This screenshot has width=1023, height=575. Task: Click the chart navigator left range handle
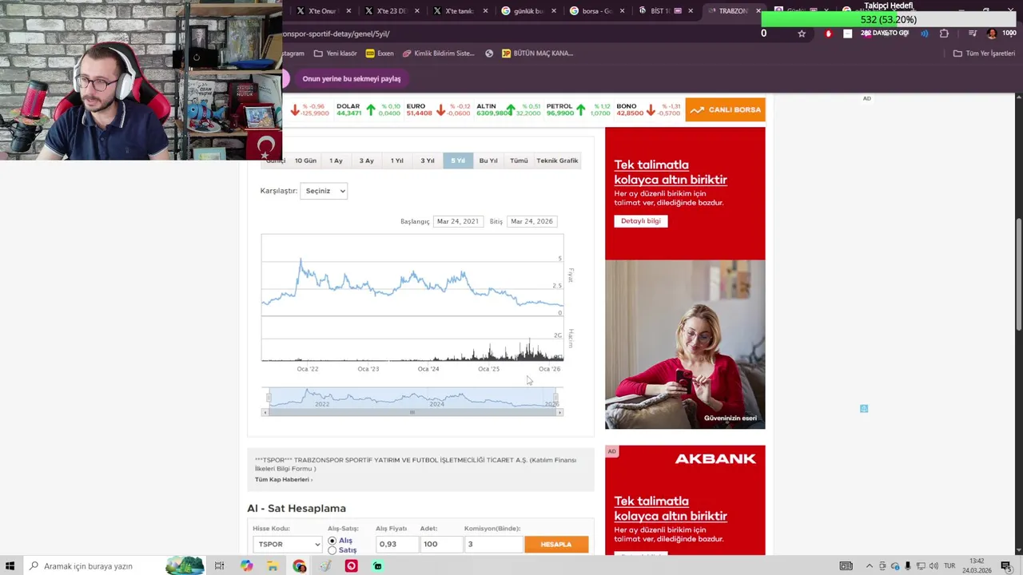coord(269,398)
